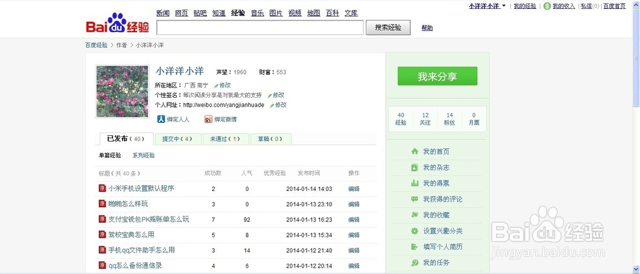
Task: Open the 百科 link in top nav
Action: tap(332, 13)
